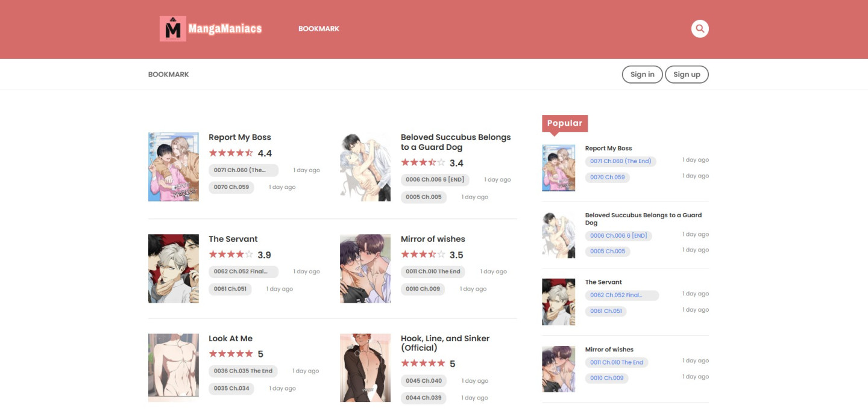Open chapter 0011 Ch.010 The End in Popular list

click(616, 362)
